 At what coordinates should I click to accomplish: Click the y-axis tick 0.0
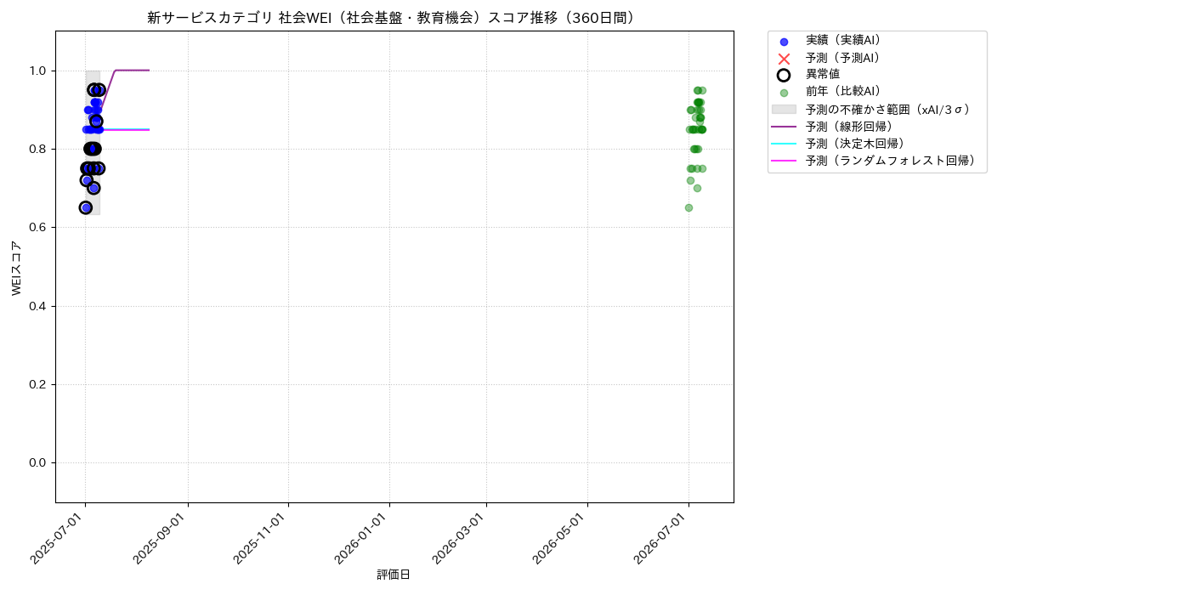pos(39,462)
